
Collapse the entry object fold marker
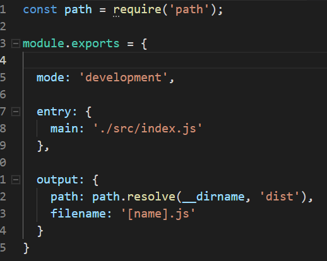point(16,112)
